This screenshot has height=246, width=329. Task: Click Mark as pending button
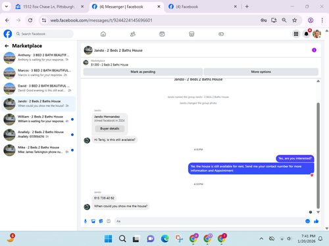[x=143, y=72]
